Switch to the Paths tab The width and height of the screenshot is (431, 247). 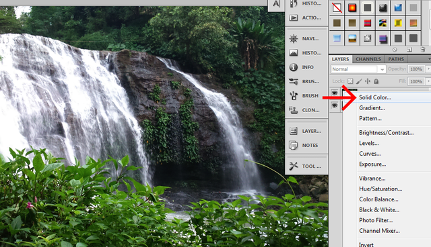[x=396, y=59]
